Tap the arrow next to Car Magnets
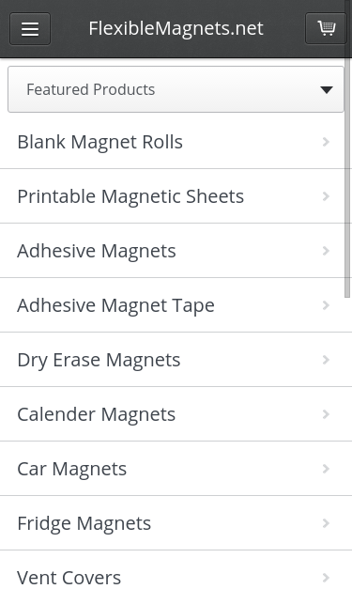The image size is (352, 589). pos(326,469)
